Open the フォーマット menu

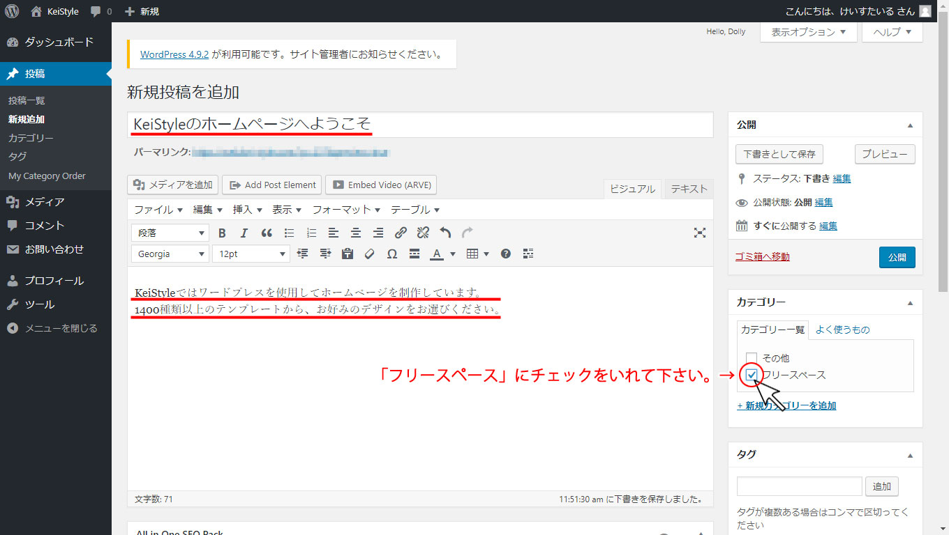(x=347, y=210)
